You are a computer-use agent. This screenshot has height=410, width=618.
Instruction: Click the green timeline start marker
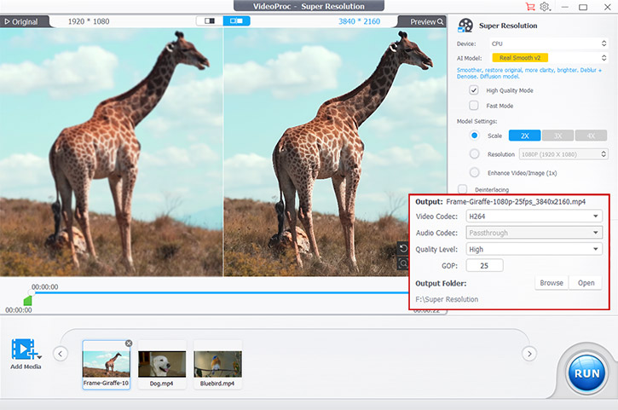tap(27, 300)
